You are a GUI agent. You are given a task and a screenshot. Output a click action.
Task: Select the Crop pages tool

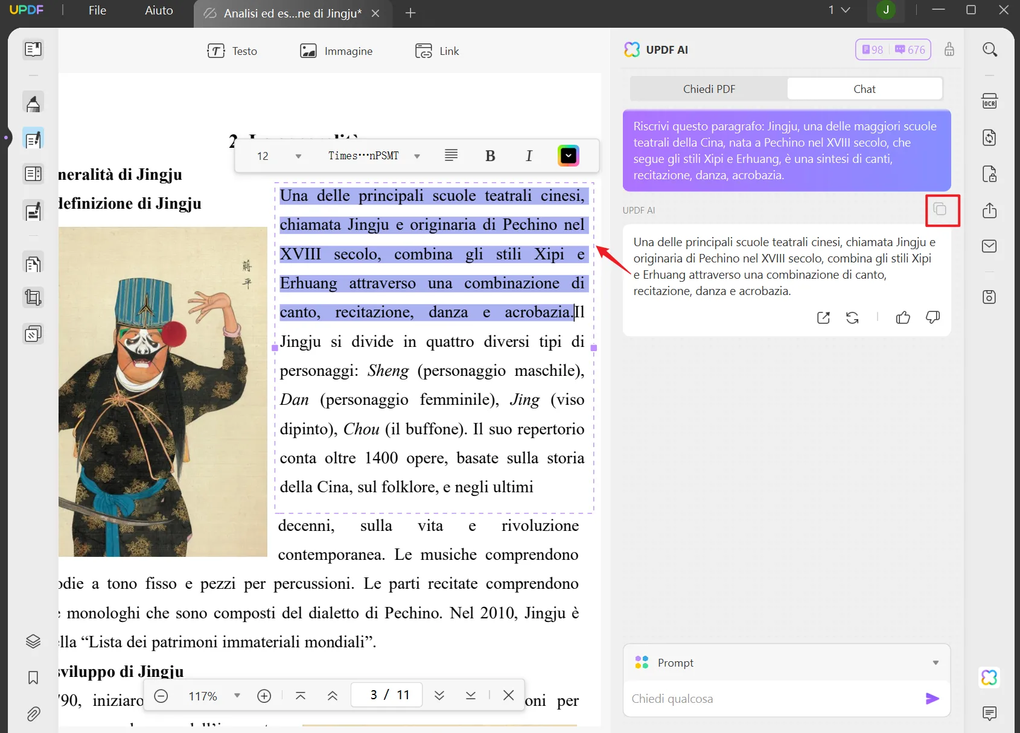pyautogui.click(x=33, y=297)
